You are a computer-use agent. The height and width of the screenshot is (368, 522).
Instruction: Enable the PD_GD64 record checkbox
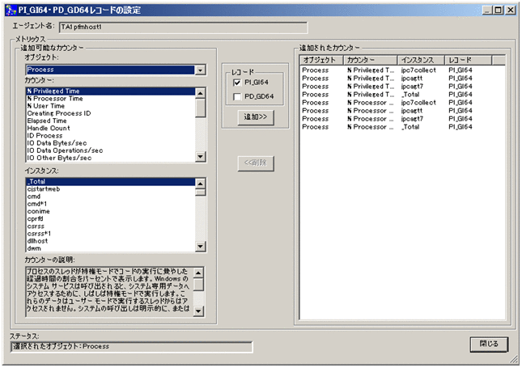pyautogui.click(x=237, y=97)
